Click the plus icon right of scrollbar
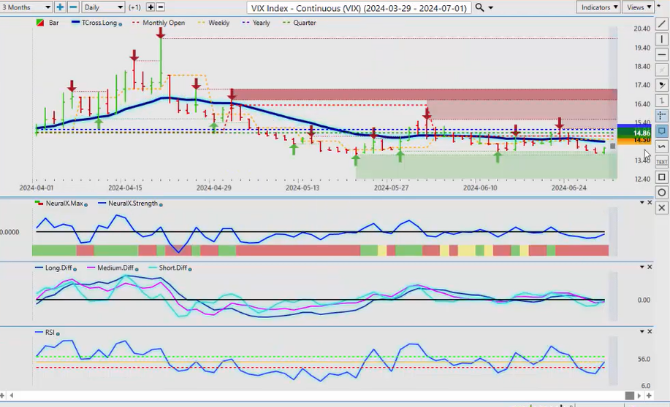 (x=649, y=395)
